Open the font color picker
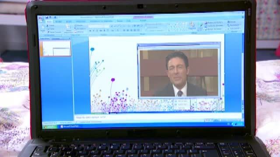The image size is (280, 157). click(x=118, y=31)
